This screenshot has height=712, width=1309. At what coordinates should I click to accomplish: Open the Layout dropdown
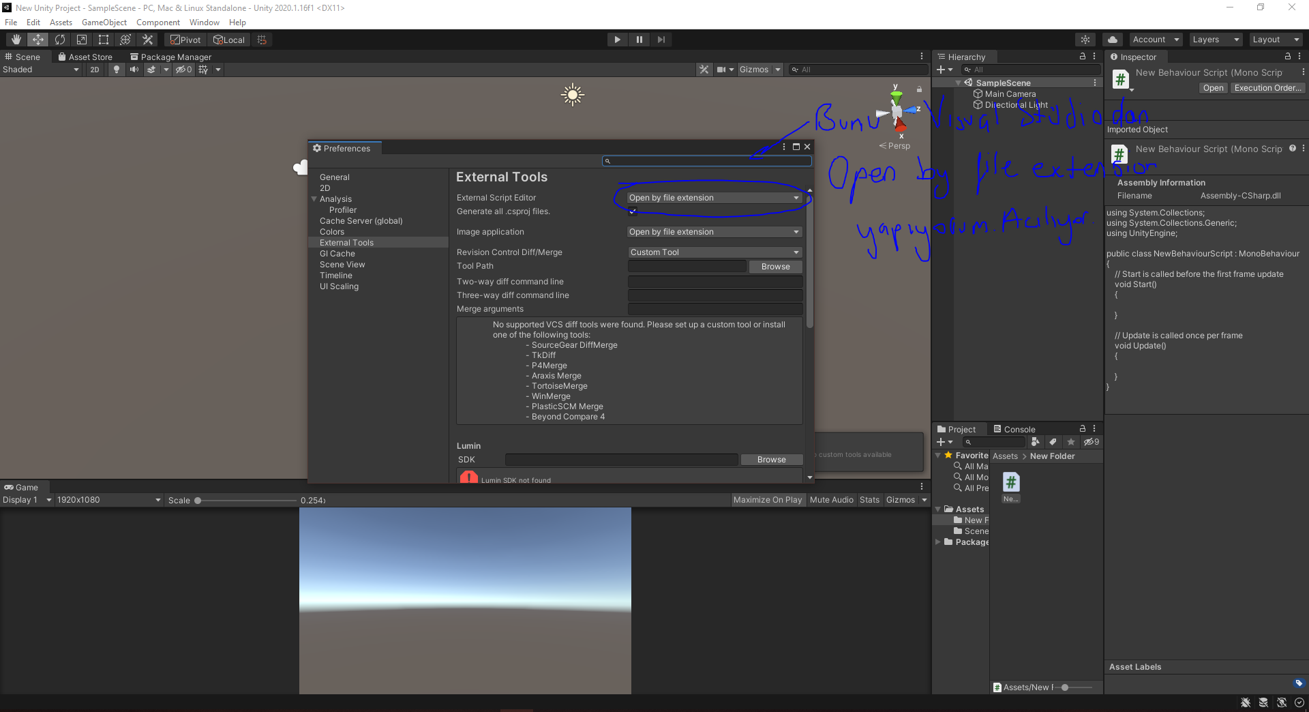(1275, 40)
